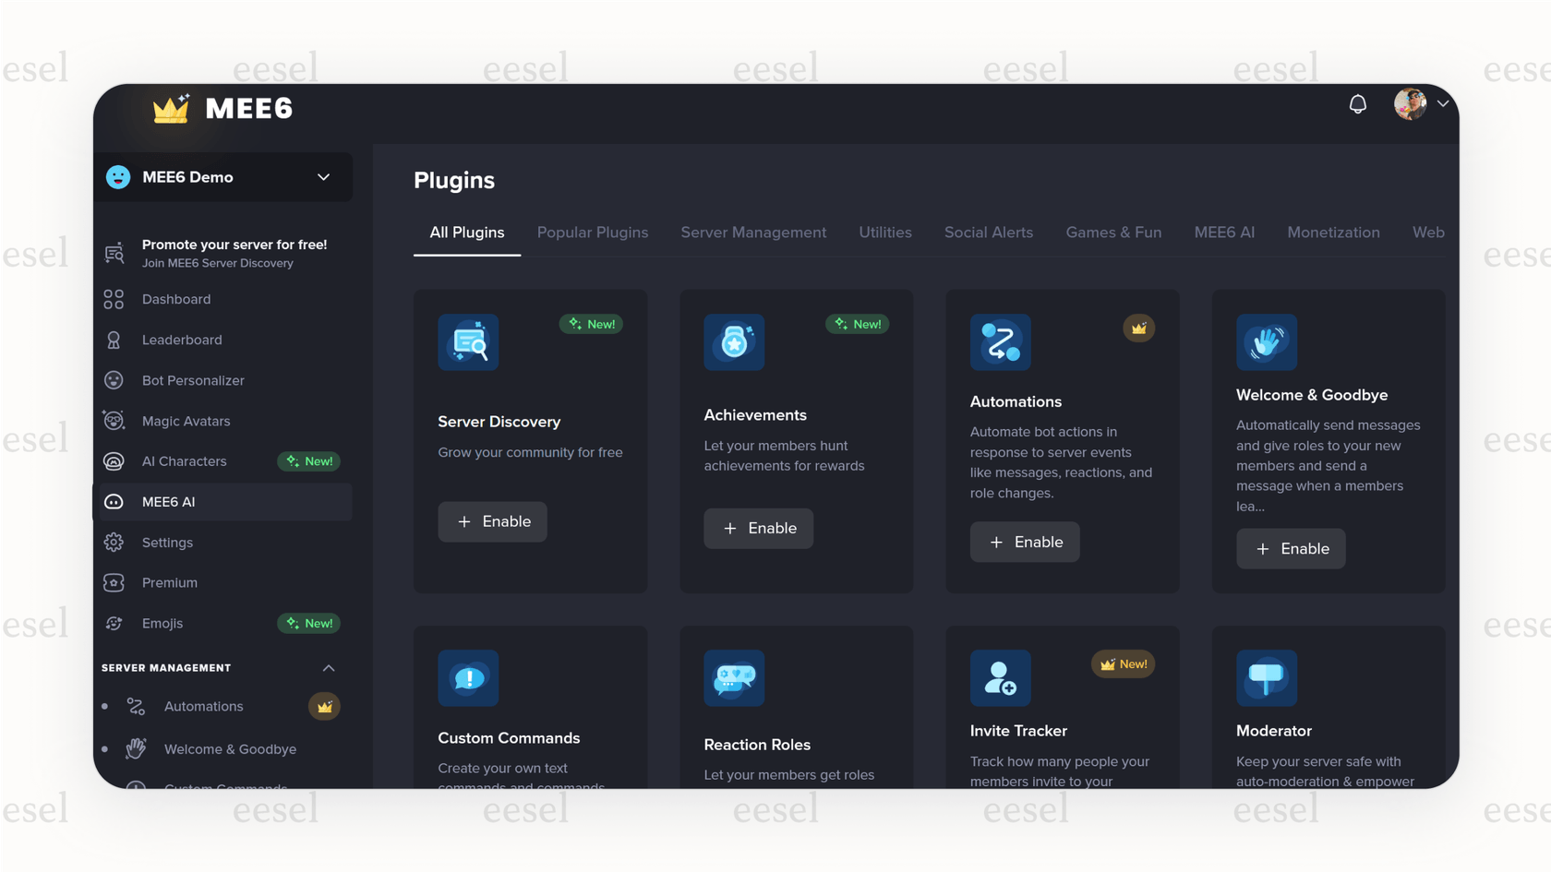Open the Server Discovery plugin icon
1551x872 pixels.
468,342
